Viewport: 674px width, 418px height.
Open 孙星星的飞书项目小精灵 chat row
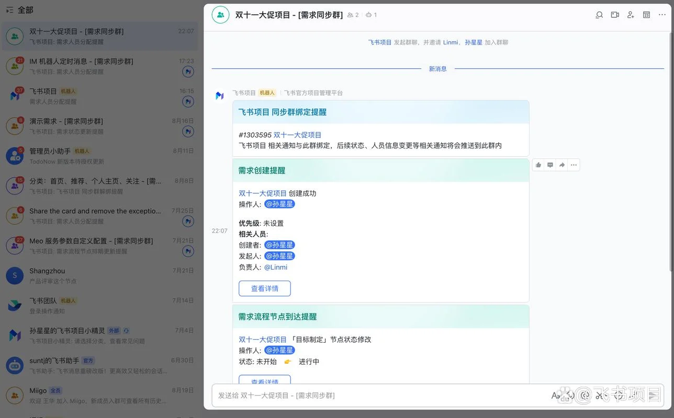click(100, 335)
